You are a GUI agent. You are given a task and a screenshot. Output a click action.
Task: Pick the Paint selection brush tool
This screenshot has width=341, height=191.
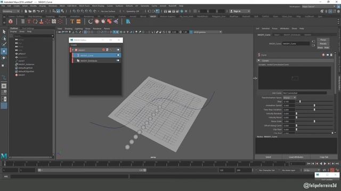click(4, 45)
